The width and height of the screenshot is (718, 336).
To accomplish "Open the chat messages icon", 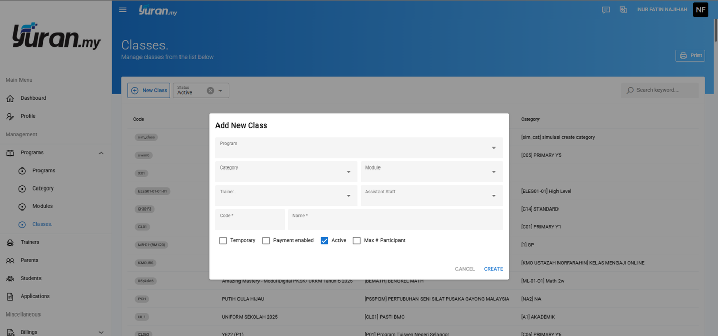I will [x=606, y=10].
